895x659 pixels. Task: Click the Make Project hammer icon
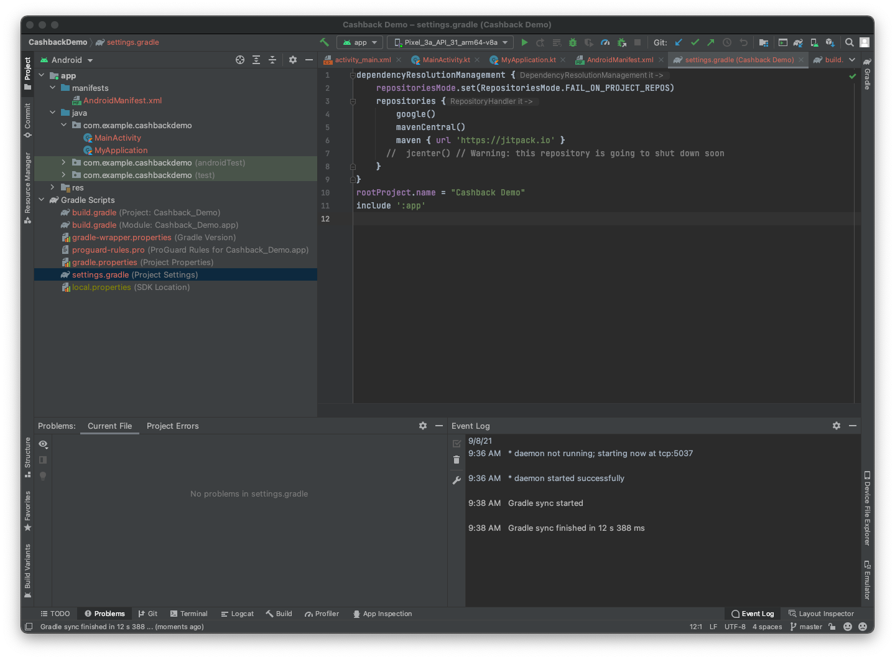[324, 42]
